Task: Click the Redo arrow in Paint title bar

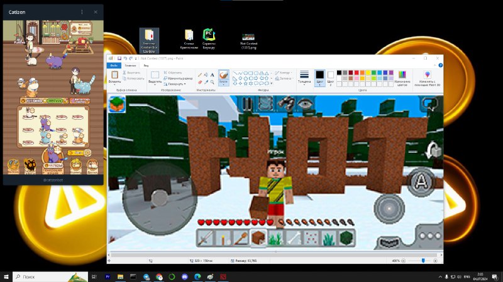Action: coord(131,58)
